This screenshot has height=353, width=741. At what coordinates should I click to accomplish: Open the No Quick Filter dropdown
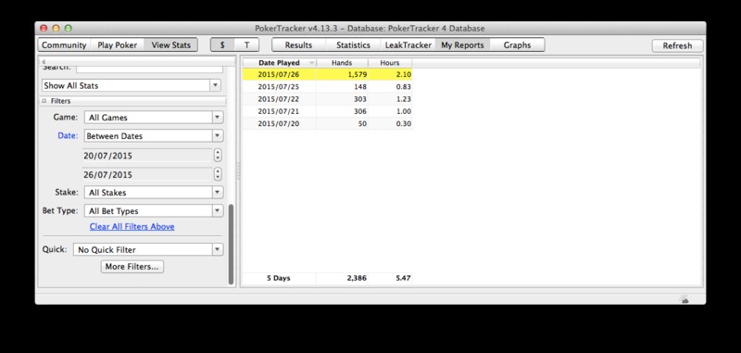pos(148,249)
